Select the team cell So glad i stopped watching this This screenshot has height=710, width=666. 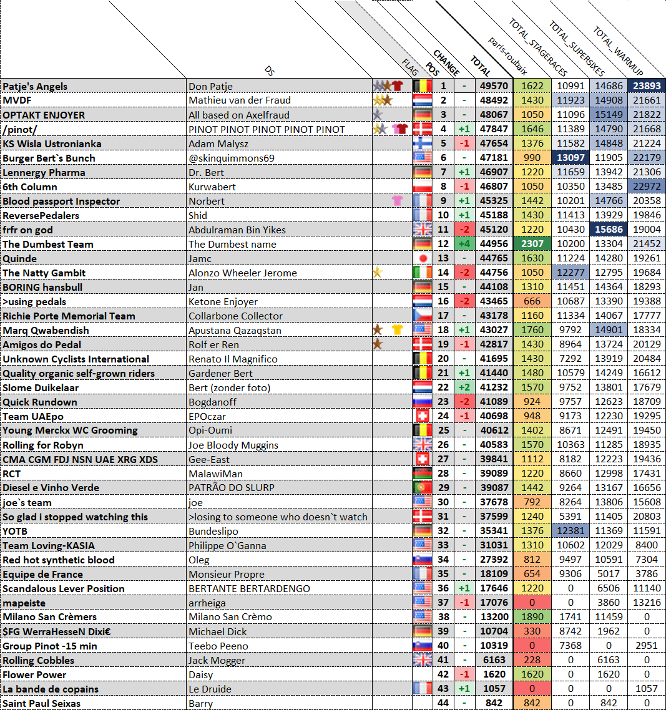pyautogui.click(x=94, y=517)
